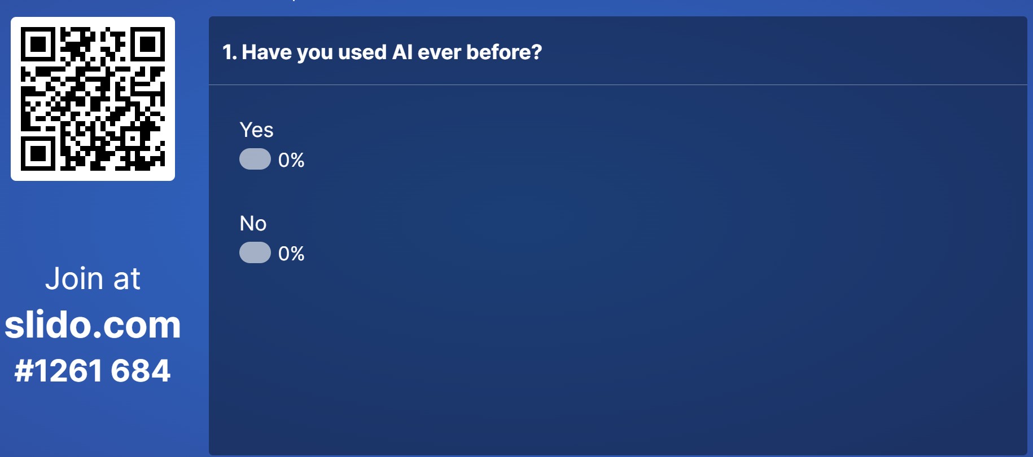Click the 0% value beside No bar
Screen dimensions: 1033x457
coord(291,254)
